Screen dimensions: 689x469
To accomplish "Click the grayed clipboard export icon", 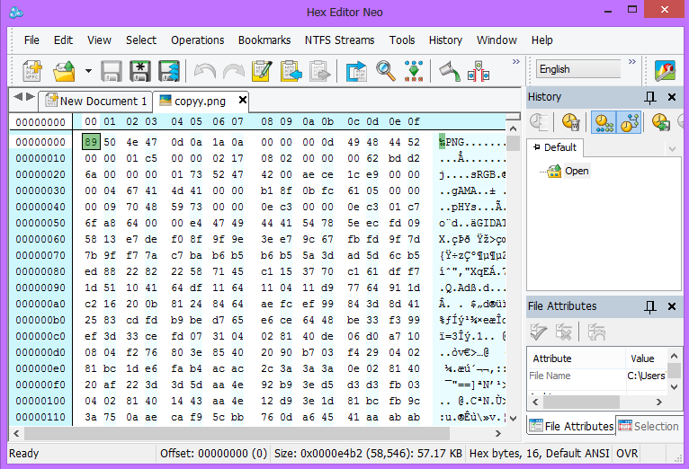I will click(x=320, y=71).
